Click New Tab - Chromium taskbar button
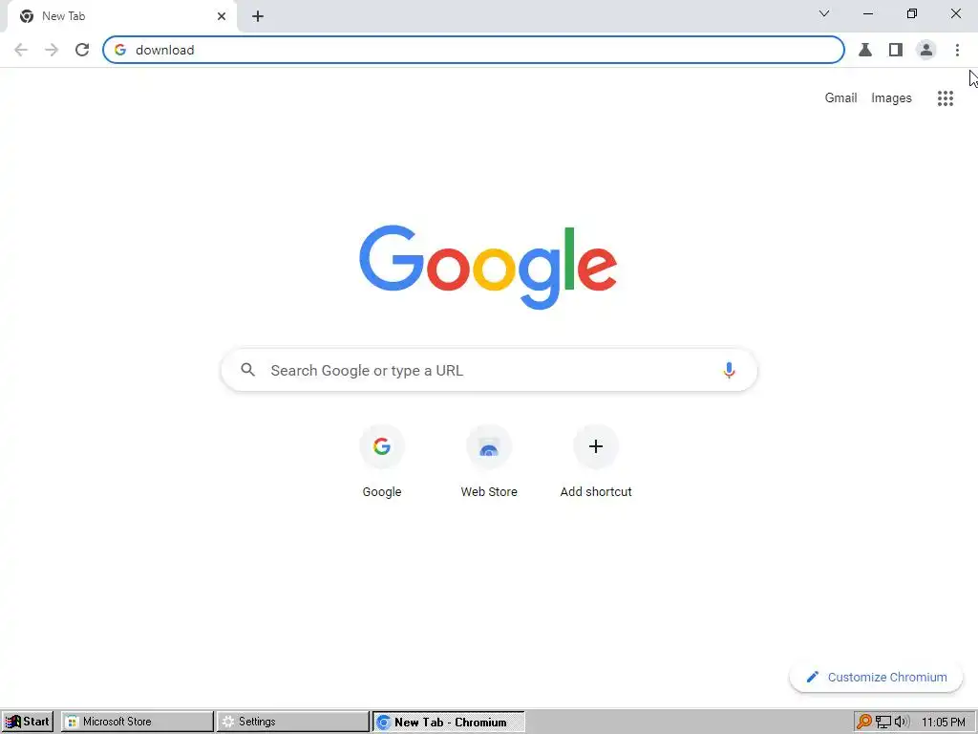The height and width of the screenshot is (734, 978). [449, 722]
